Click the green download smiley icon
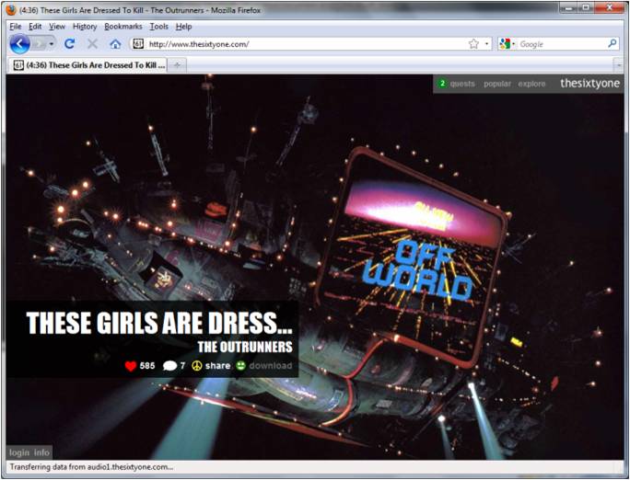630x480 pixels. 240,366
